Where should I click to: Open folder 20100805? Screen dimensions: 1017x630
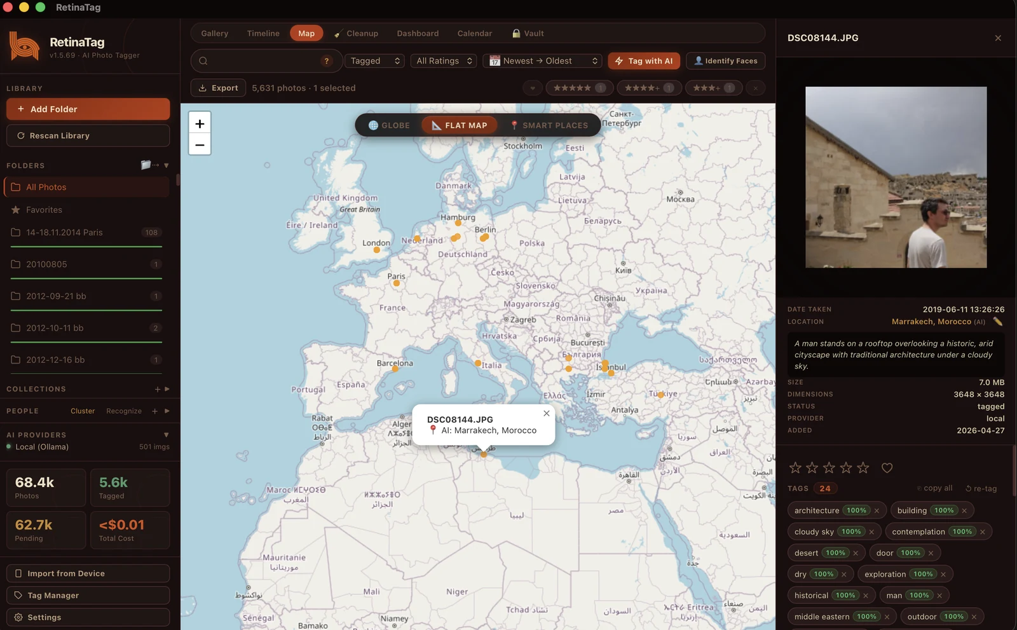tap(86, 264)
